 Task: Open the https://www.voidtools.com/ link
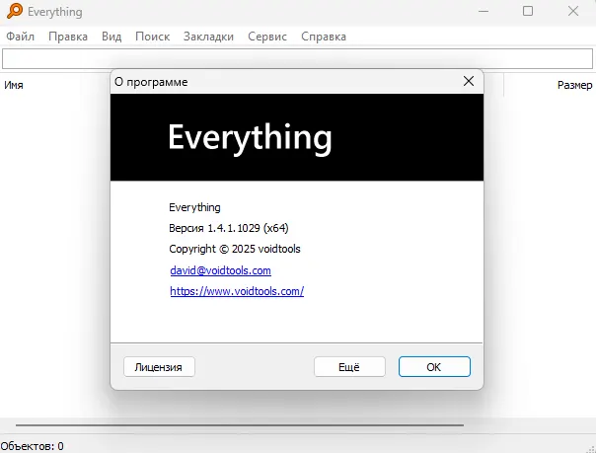click(237, 291)
